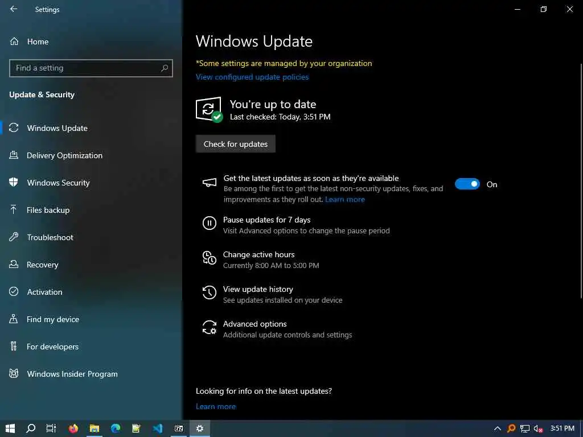Click the muted volume tray icon
583x437 pixels.
[538, 428]
